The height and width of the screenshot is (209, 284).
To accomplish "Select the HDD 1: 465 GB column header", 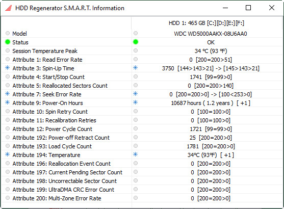I will 206,23.
